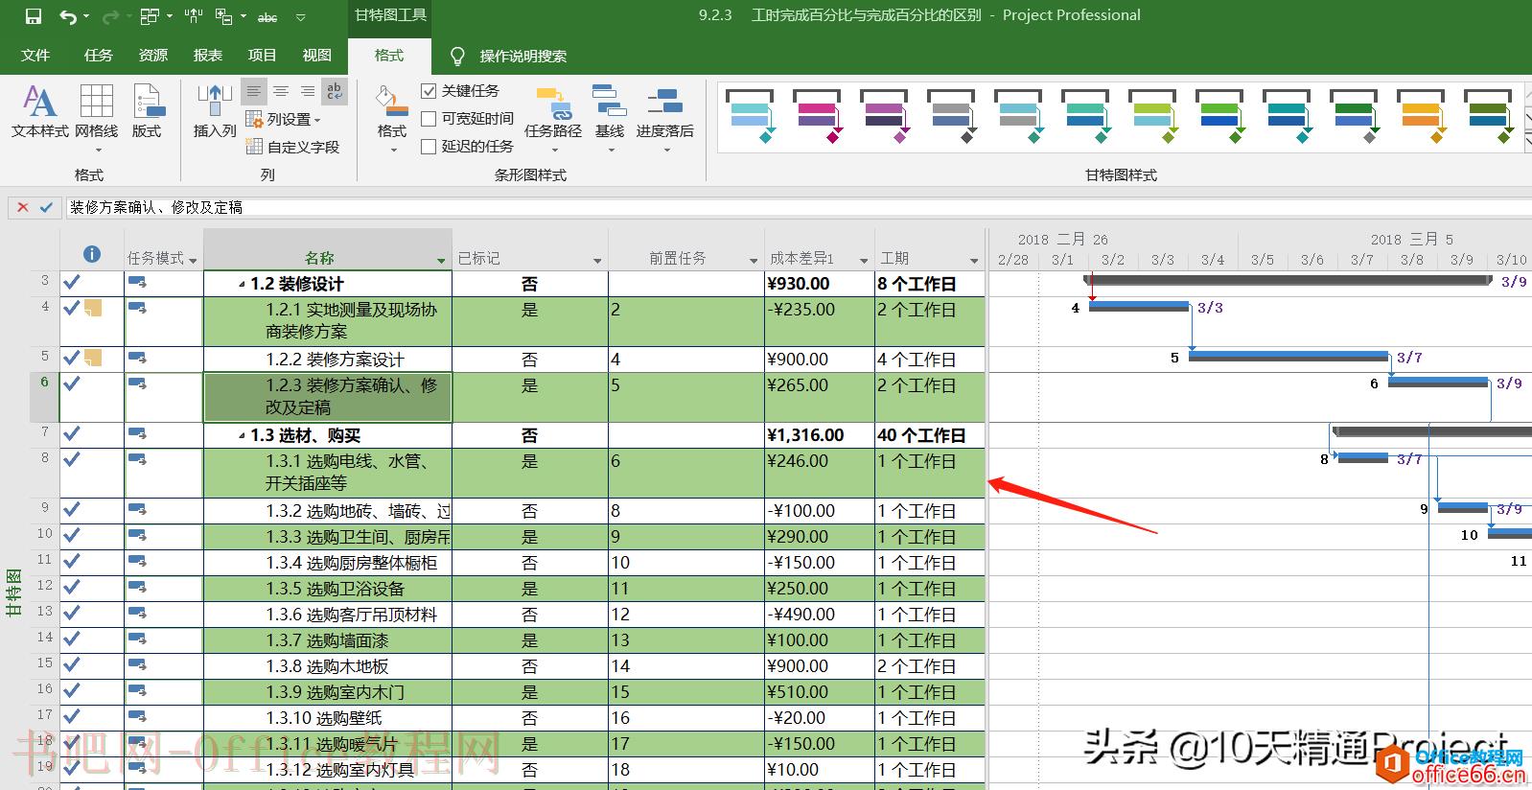Center-align column text
The width and height of the screenshot is (1532, 790).
pyautogui.click(x=280, y=91)
